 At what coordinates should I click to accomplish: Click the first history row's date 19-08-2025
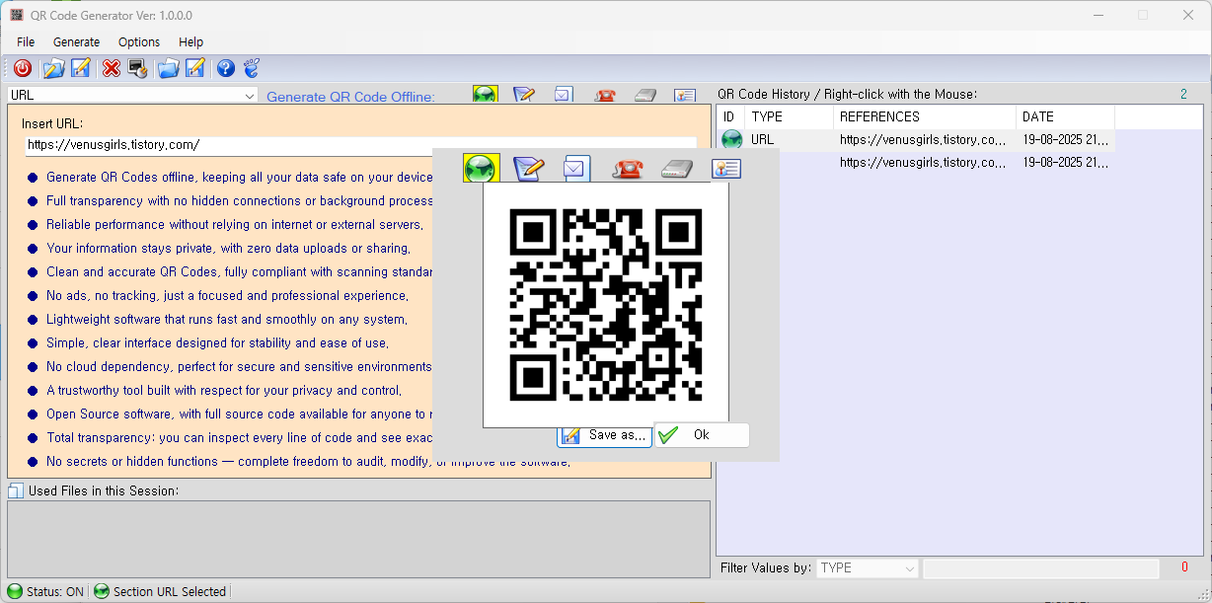coord(1066,140)
